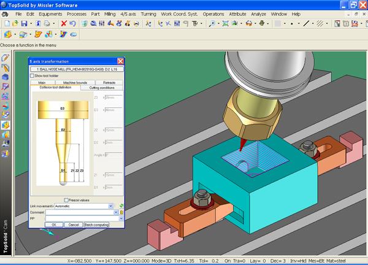Expand the line style dropdown arrow
This screenshot has height=265, width=368.
click(313, 24)
